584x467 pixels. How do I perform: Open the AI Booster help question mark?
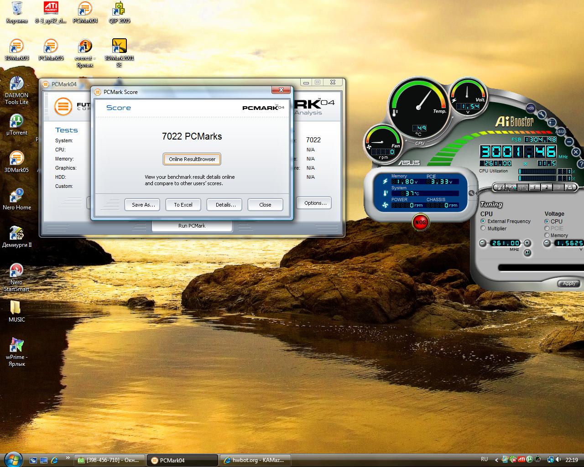[x=580, y=163]
